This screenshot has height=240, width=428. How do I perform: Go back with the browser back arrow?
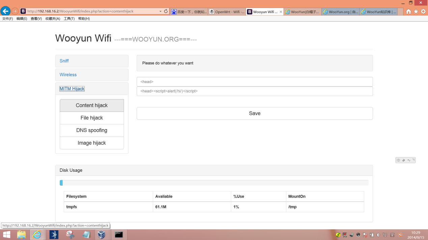pyautogui.click(x=5, y=11)
